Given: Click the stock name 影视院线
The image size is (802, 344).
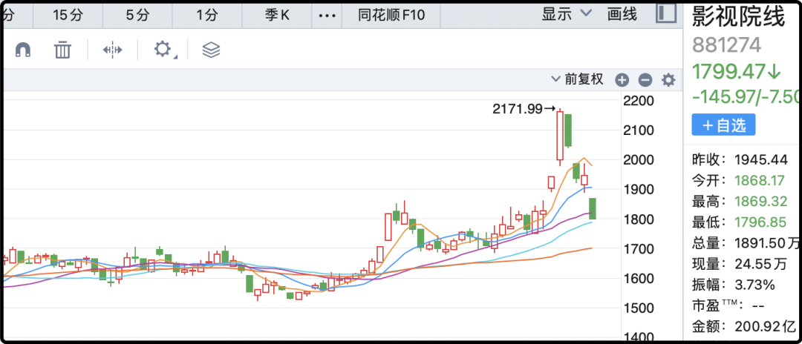Looking at the screenshot, I should click(738, 18).
